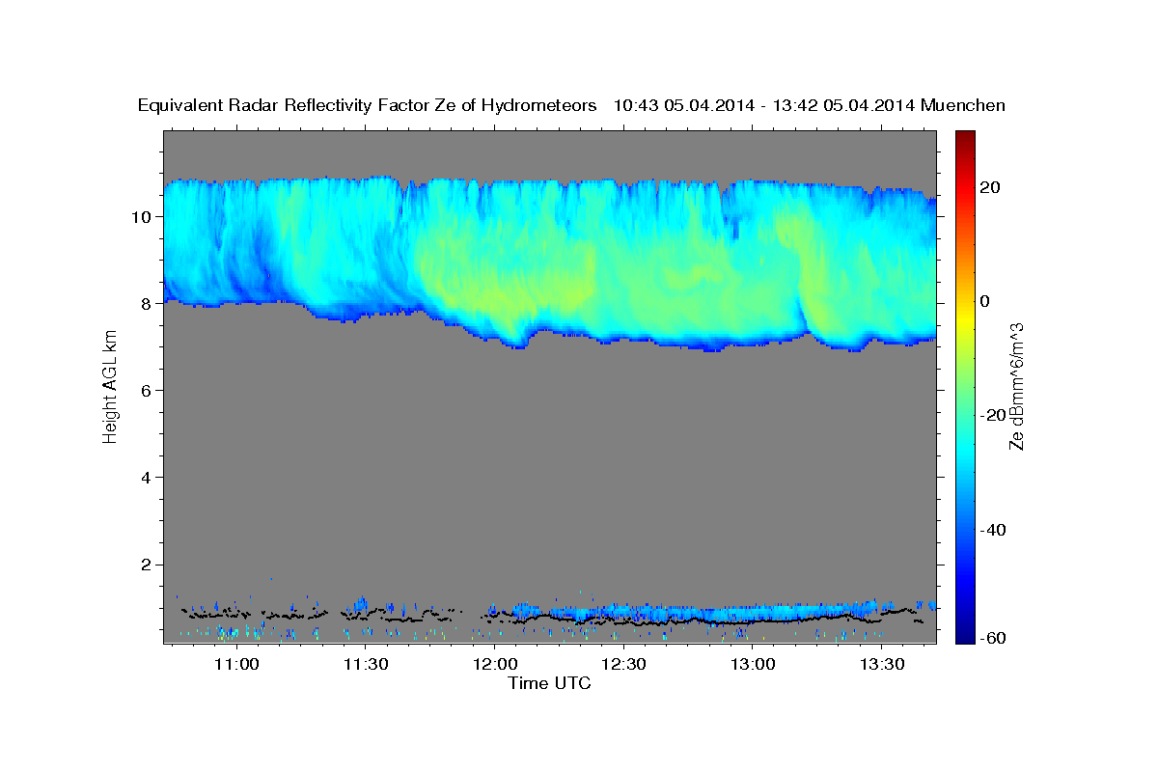
Task: Click the colorbar tick label '-60'
Action: 994,638
